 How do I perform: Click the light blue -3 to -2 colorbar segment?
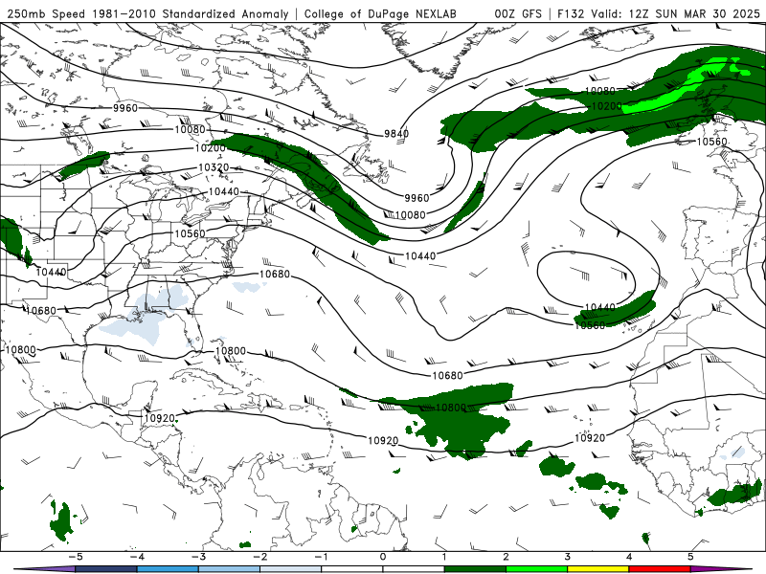tap(229, 569)
